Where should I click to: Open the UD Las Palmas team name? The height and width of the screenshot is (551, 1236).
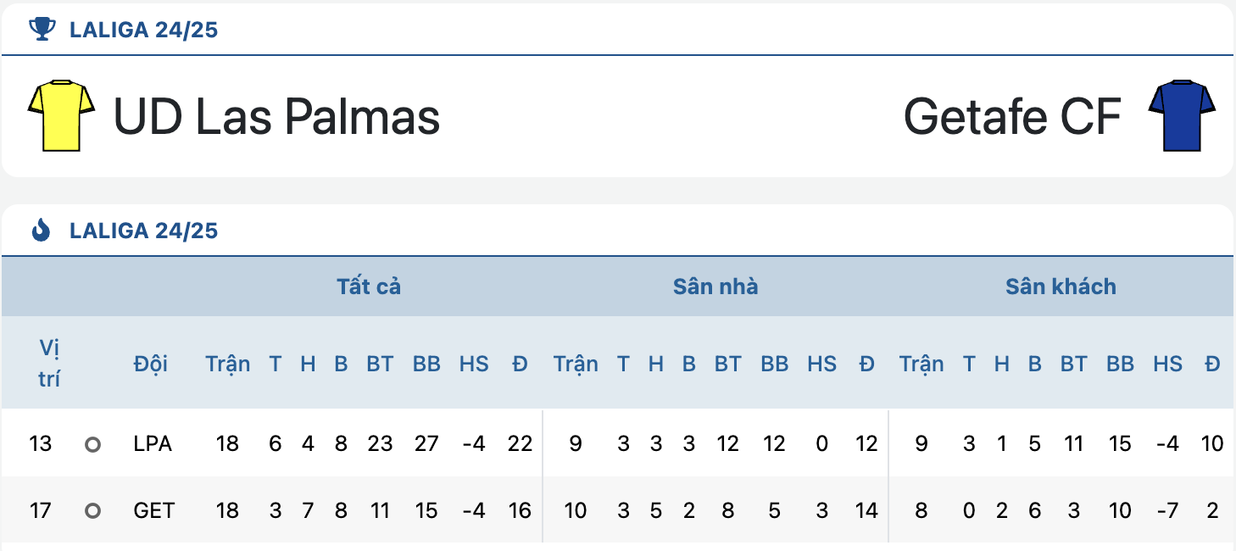click(277, 116)
